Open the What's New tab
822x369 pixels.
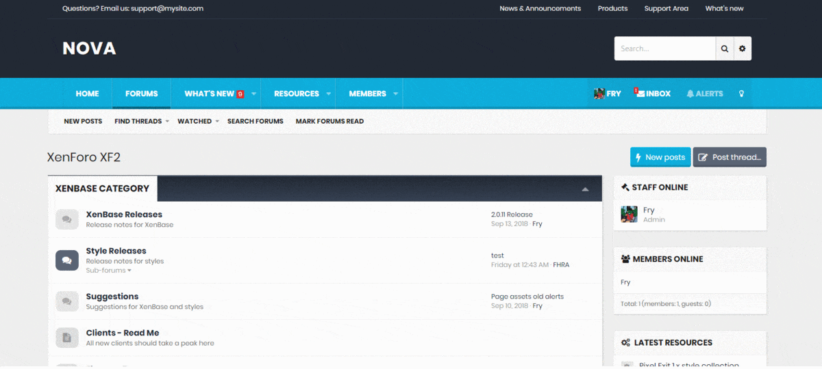pos(210,94)
